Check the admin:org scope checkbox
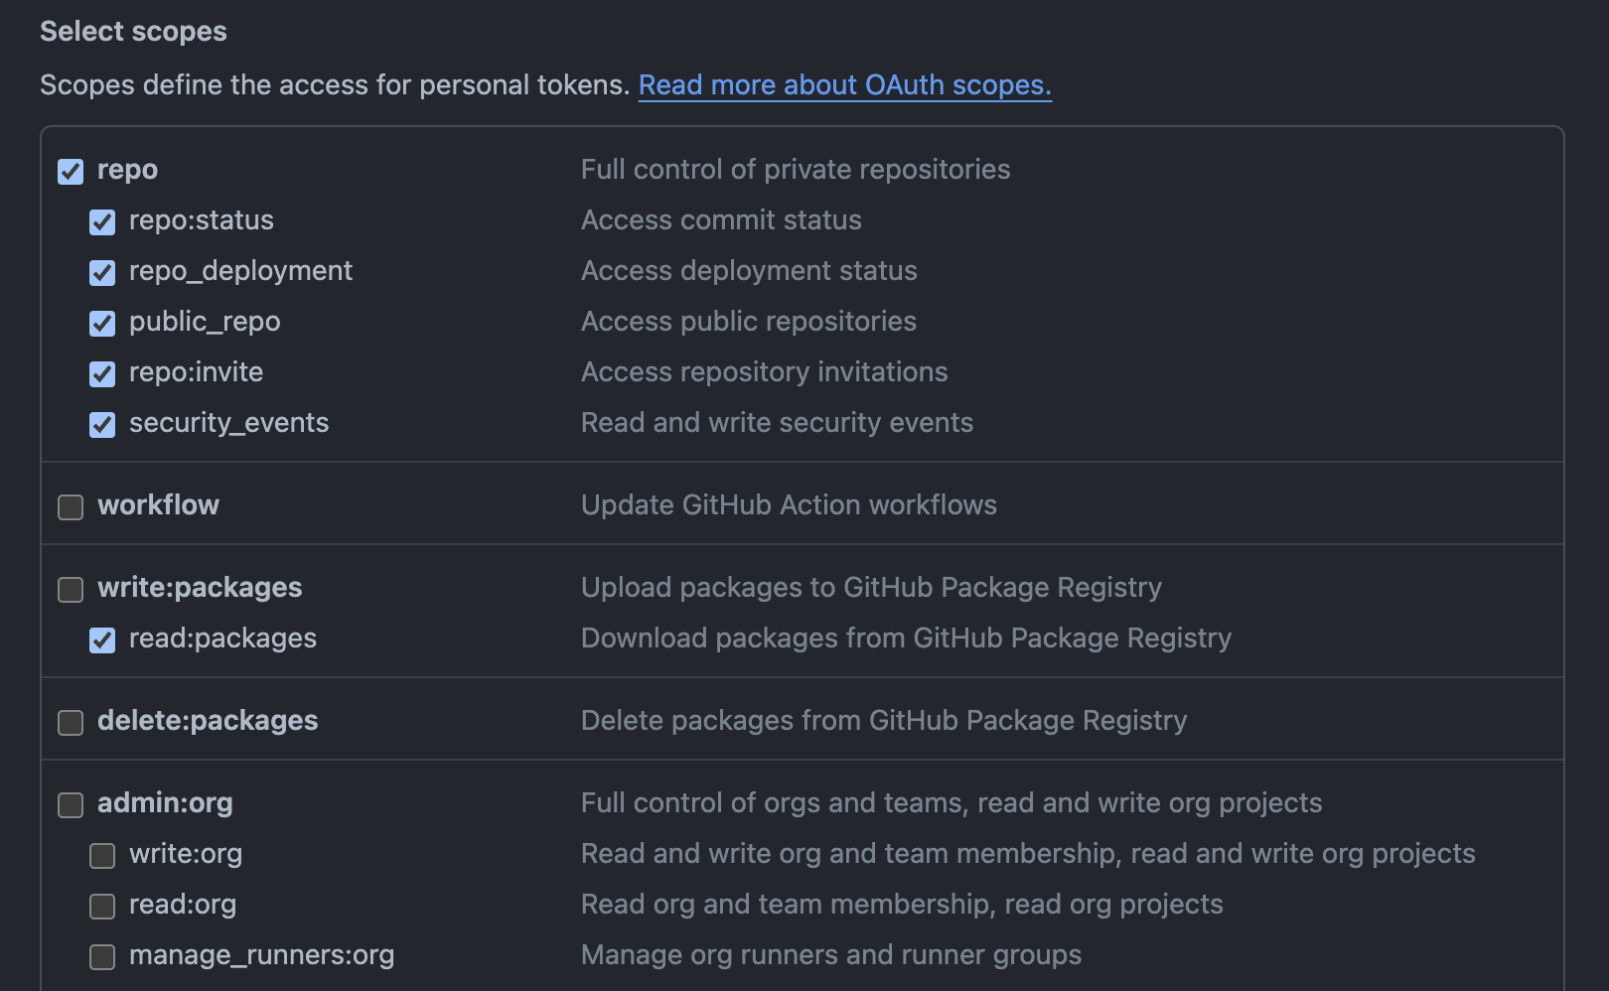Viewport: 1609px width, 991px height. (x=71, y=805)
